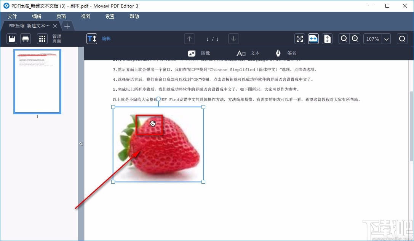
Task: Open the 设置 menu
Action: (x=110, y=16)
